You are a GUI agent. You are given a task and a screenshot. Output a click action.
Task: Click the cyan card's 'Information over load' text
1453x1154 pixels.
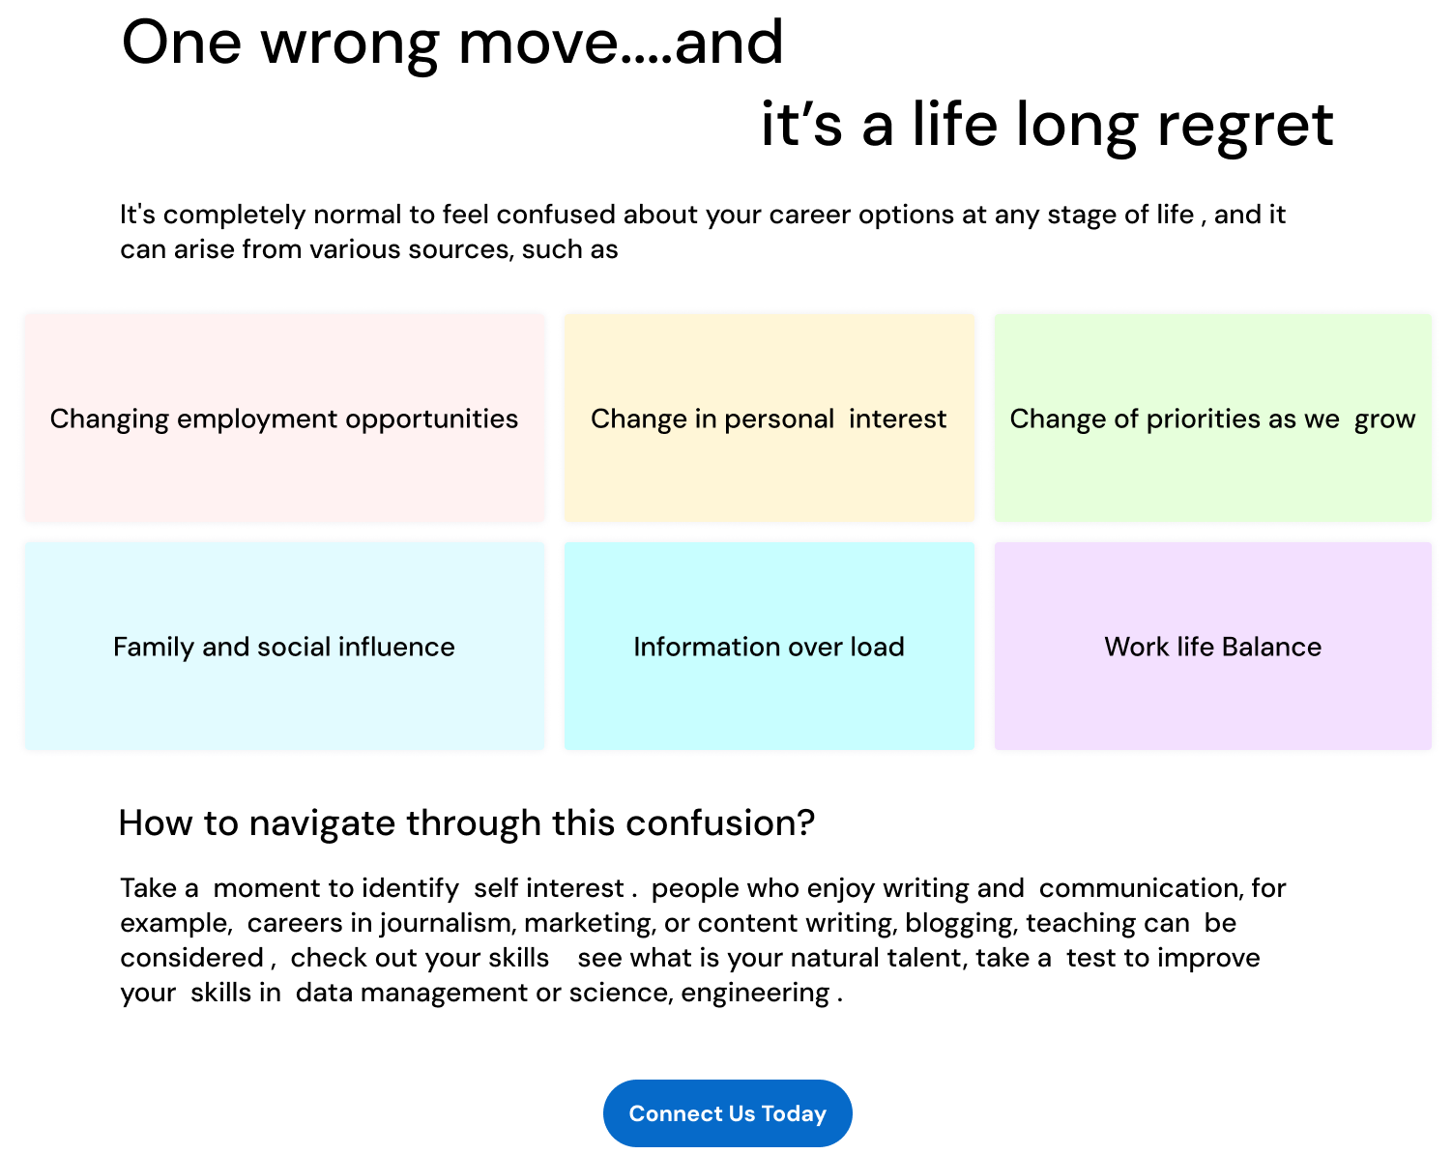770,647
